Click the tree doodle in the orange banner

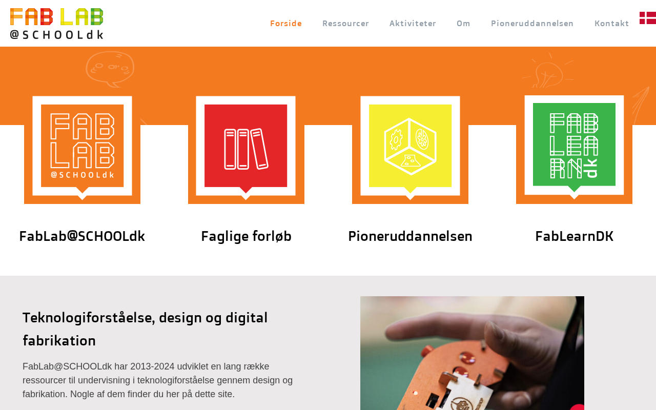pyautogui.click(x=548, y=70)
